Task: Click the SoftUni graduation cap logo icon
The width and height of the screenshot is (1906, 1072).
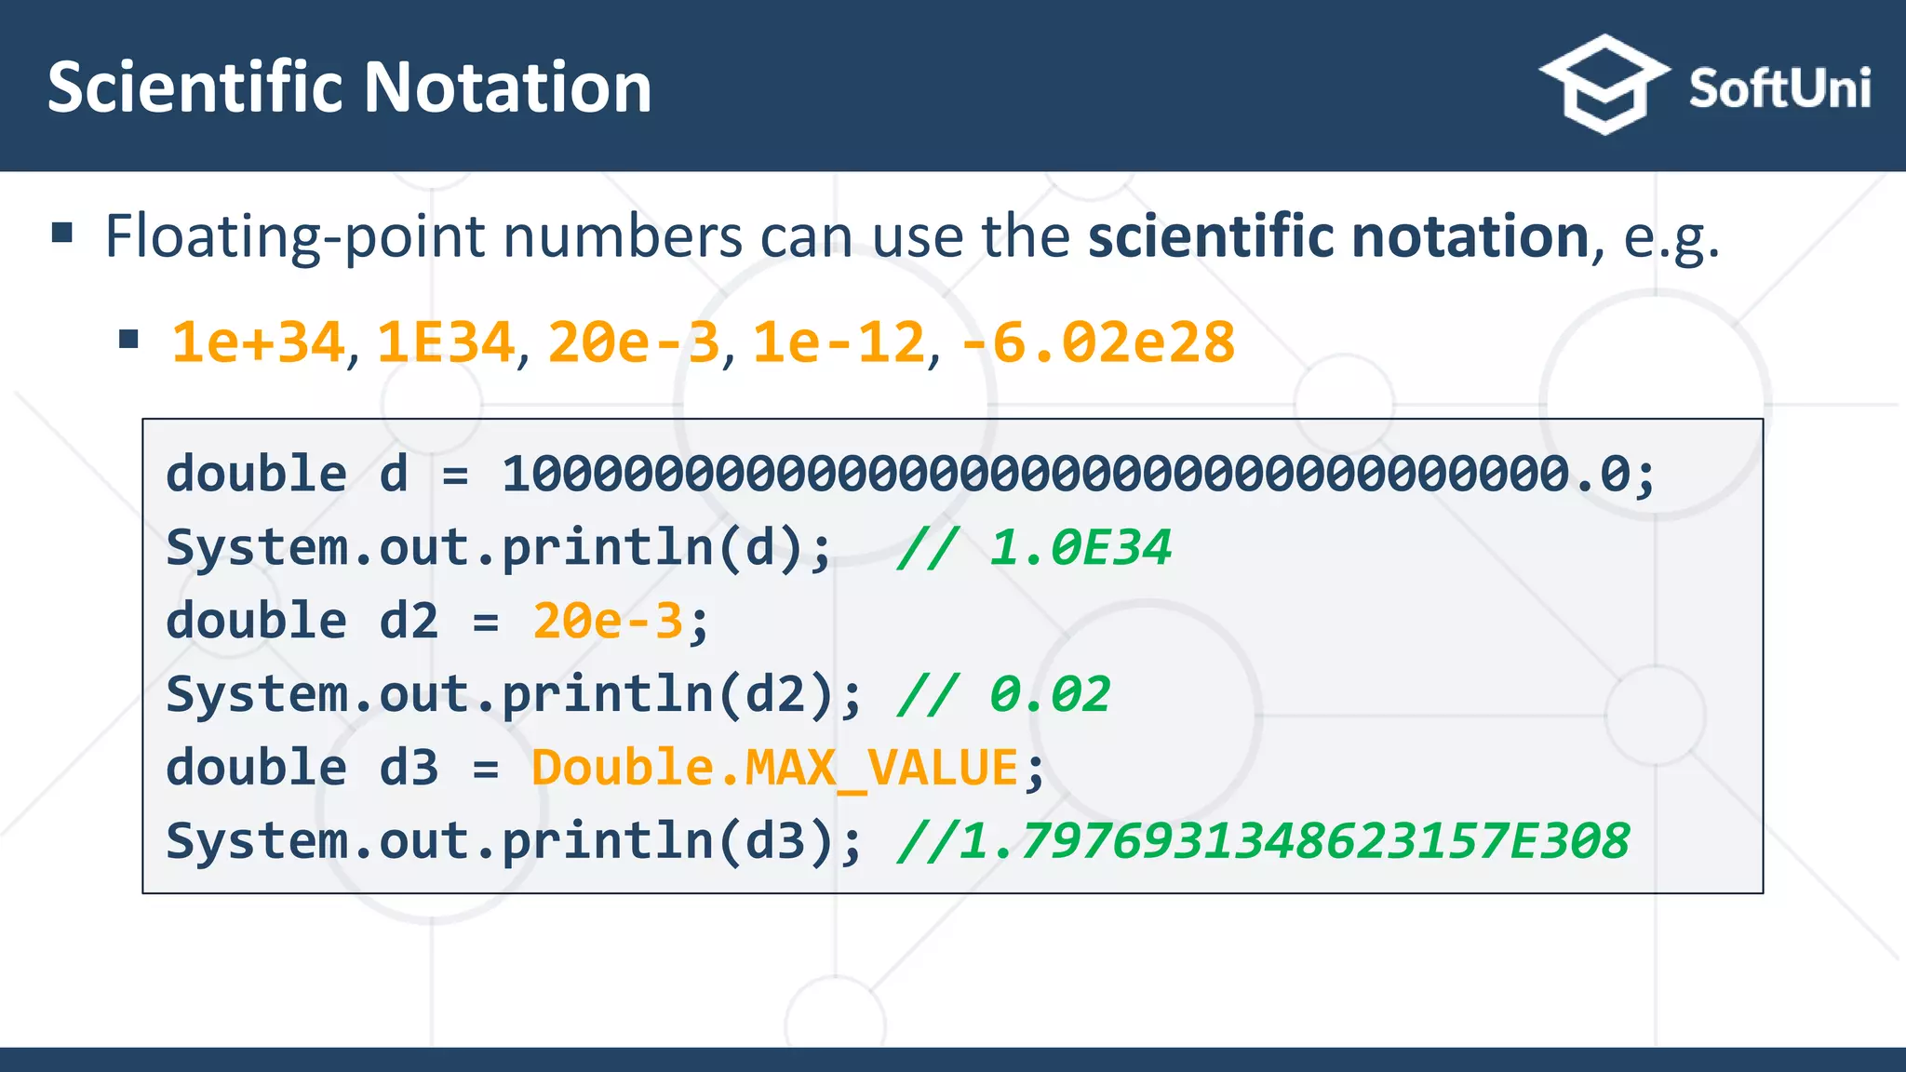Action: [1604, 85]
